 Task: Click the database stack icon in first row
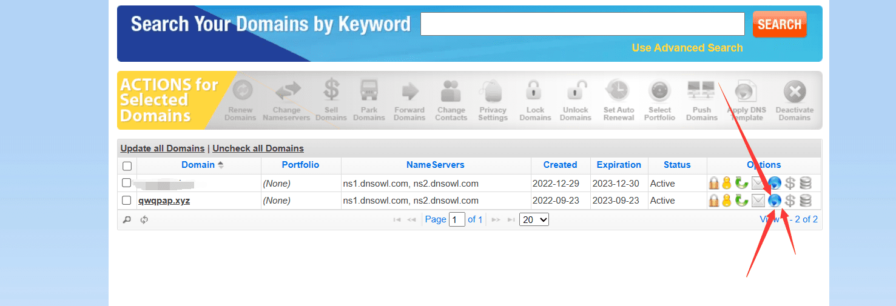[806, 183]
